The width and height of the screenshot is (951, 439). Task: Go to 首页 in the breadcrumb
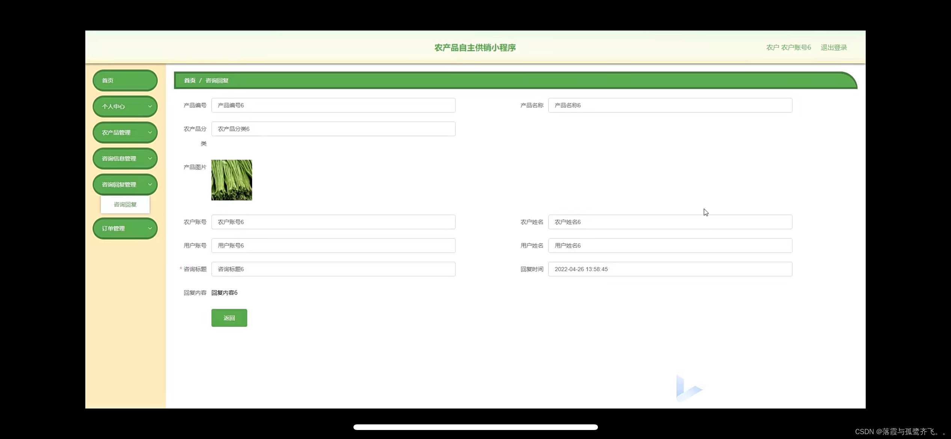pos(190,80)
